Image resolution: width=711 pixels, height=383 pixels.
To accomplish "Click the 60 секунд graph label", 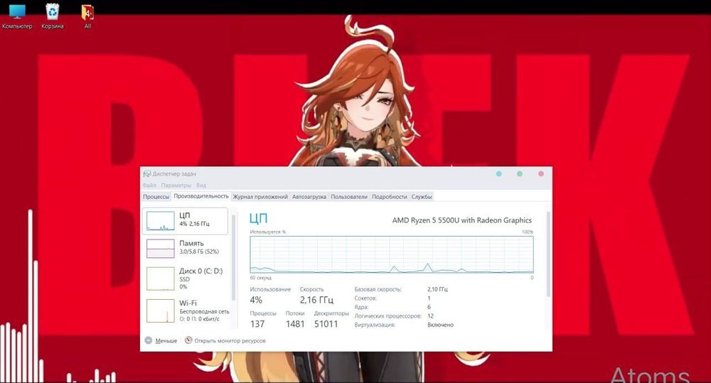I will point(260,278).
